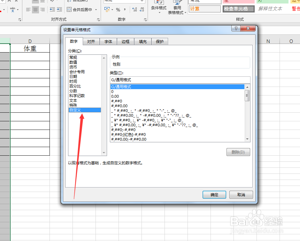Click the align right icon
The image size is (300, 241).
(x=42, y=10)
